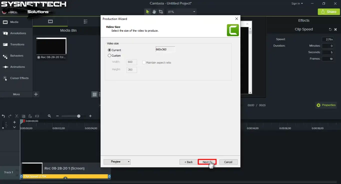Select the arrow Edit mode tool
Viewport: 341px width, 184px height.
tap(148, 12)
